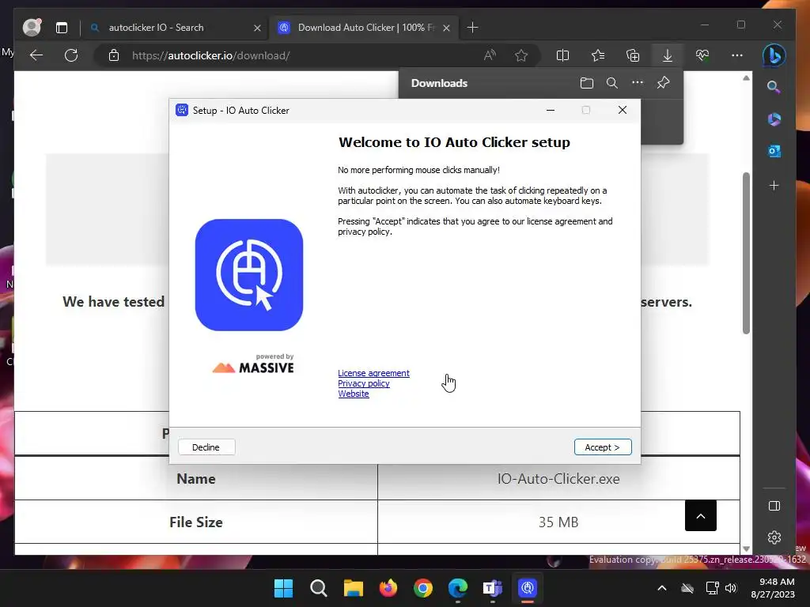Open volume control in tray

(731, 588)
